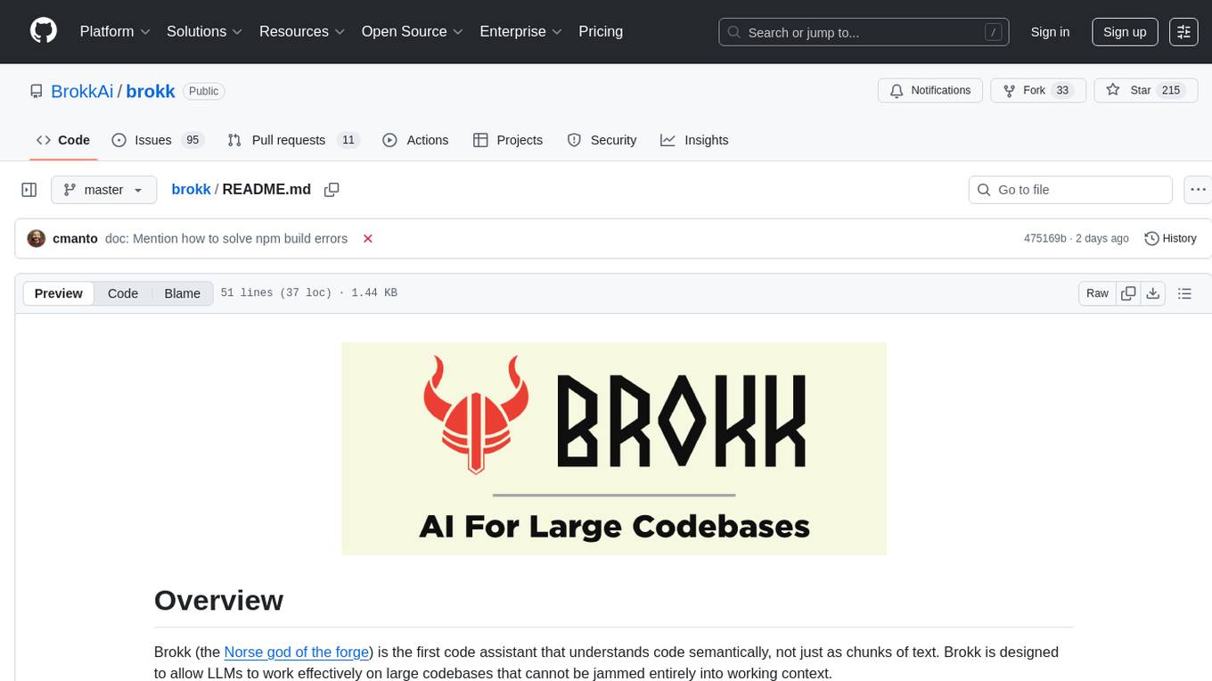Focus the Search or jump to field

pos(864,32)
